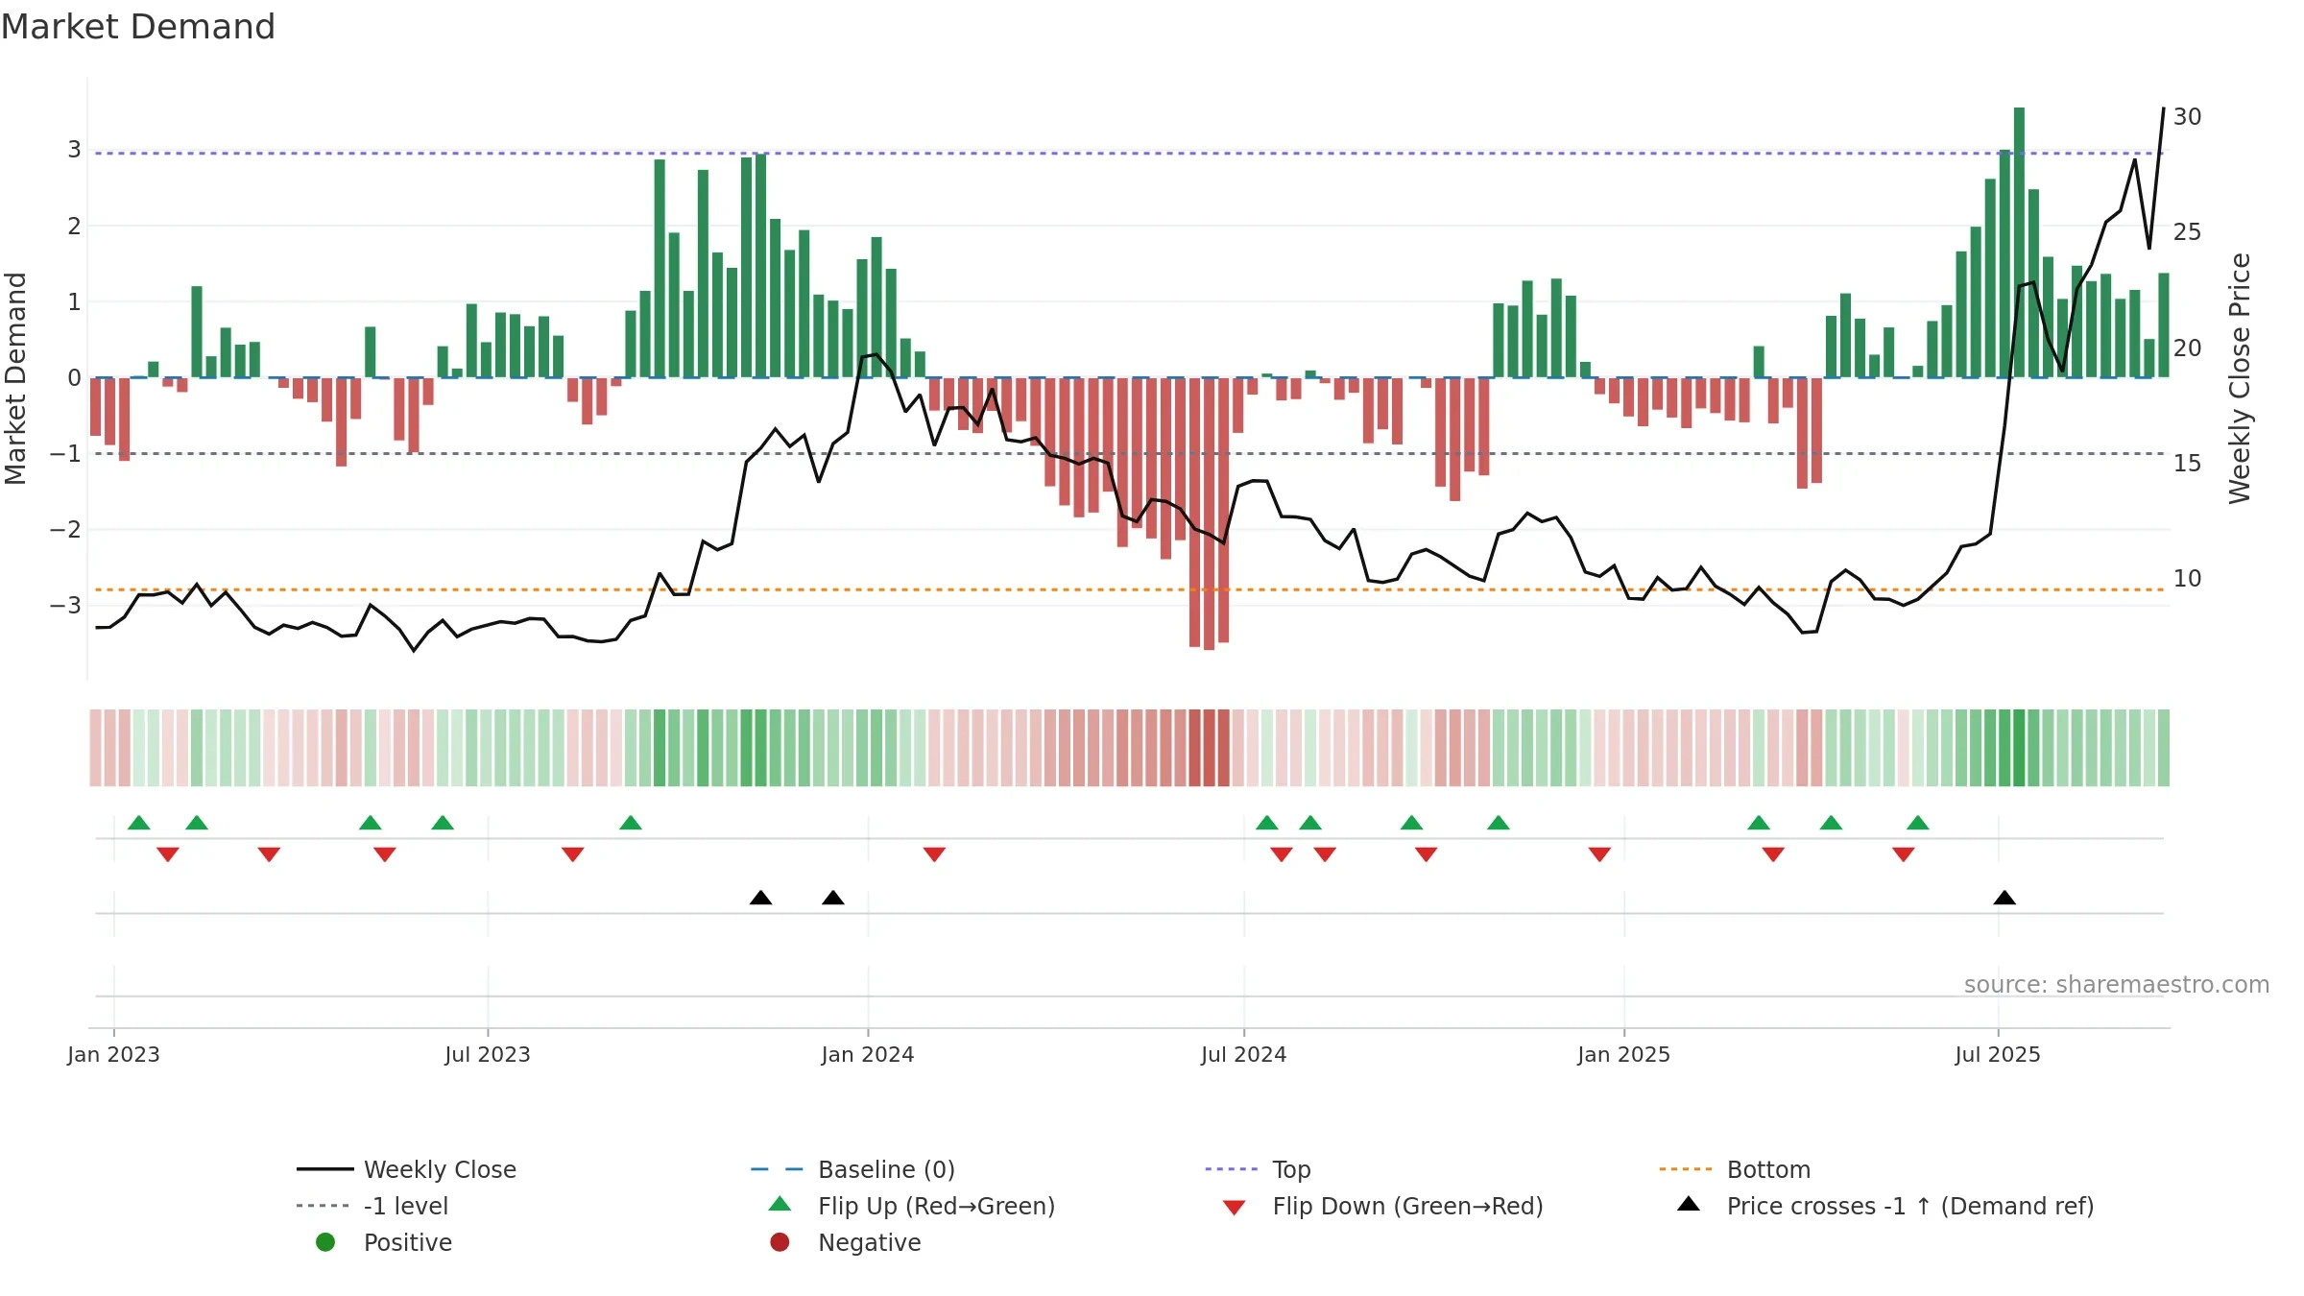
Task: Click the Jan 2024 x-axis label
Action: (x=868, y=1054)
